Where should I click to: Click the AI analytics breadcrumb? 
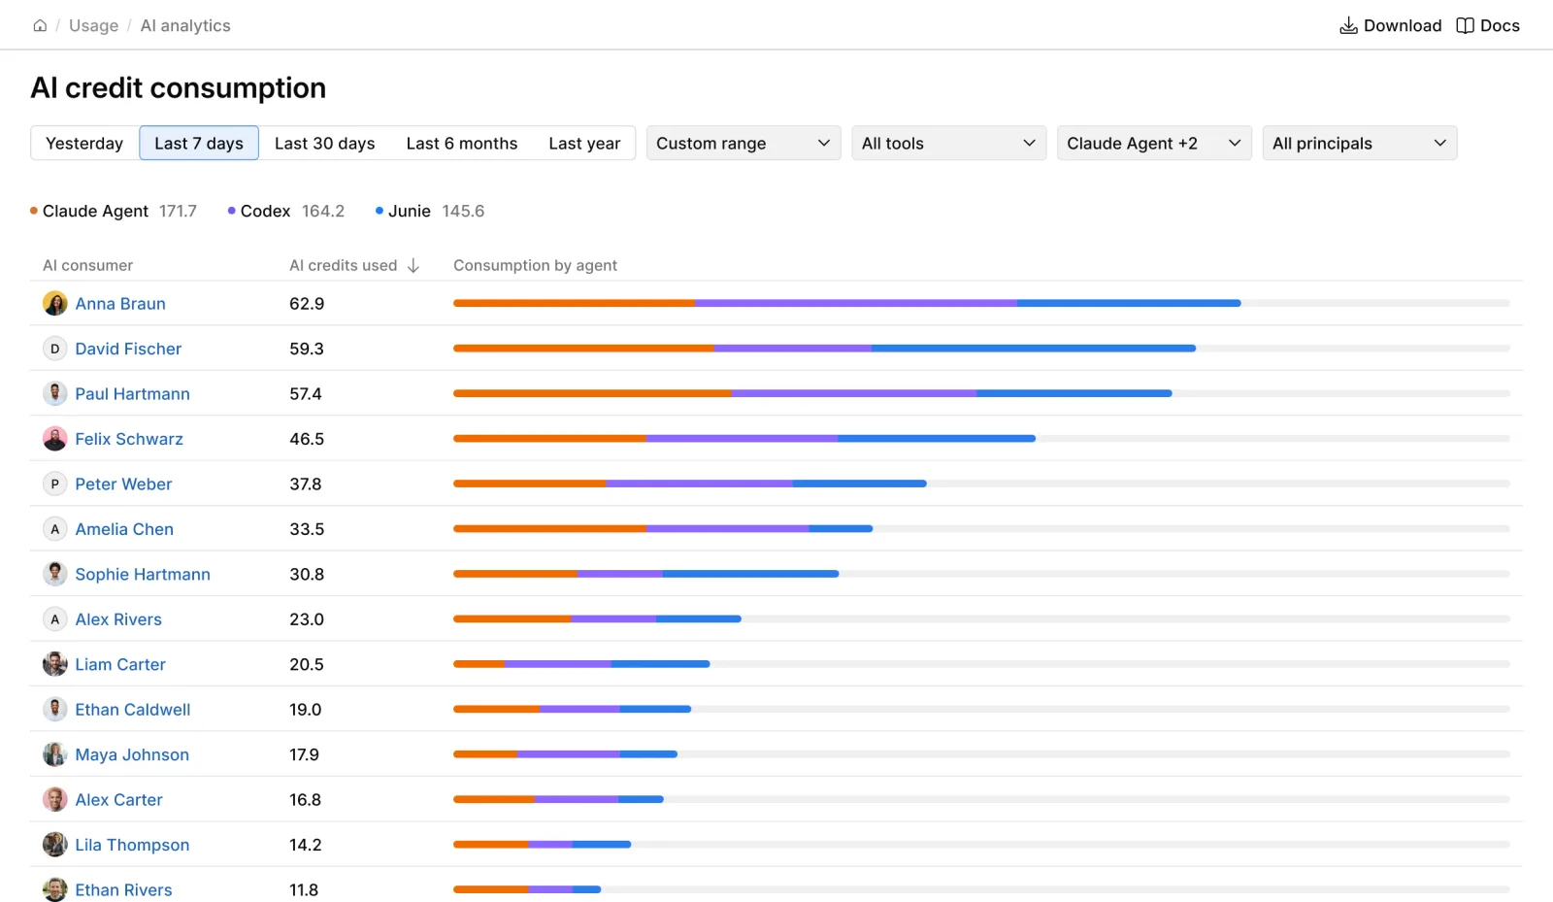pyautogui.click(x=185, y=26)
